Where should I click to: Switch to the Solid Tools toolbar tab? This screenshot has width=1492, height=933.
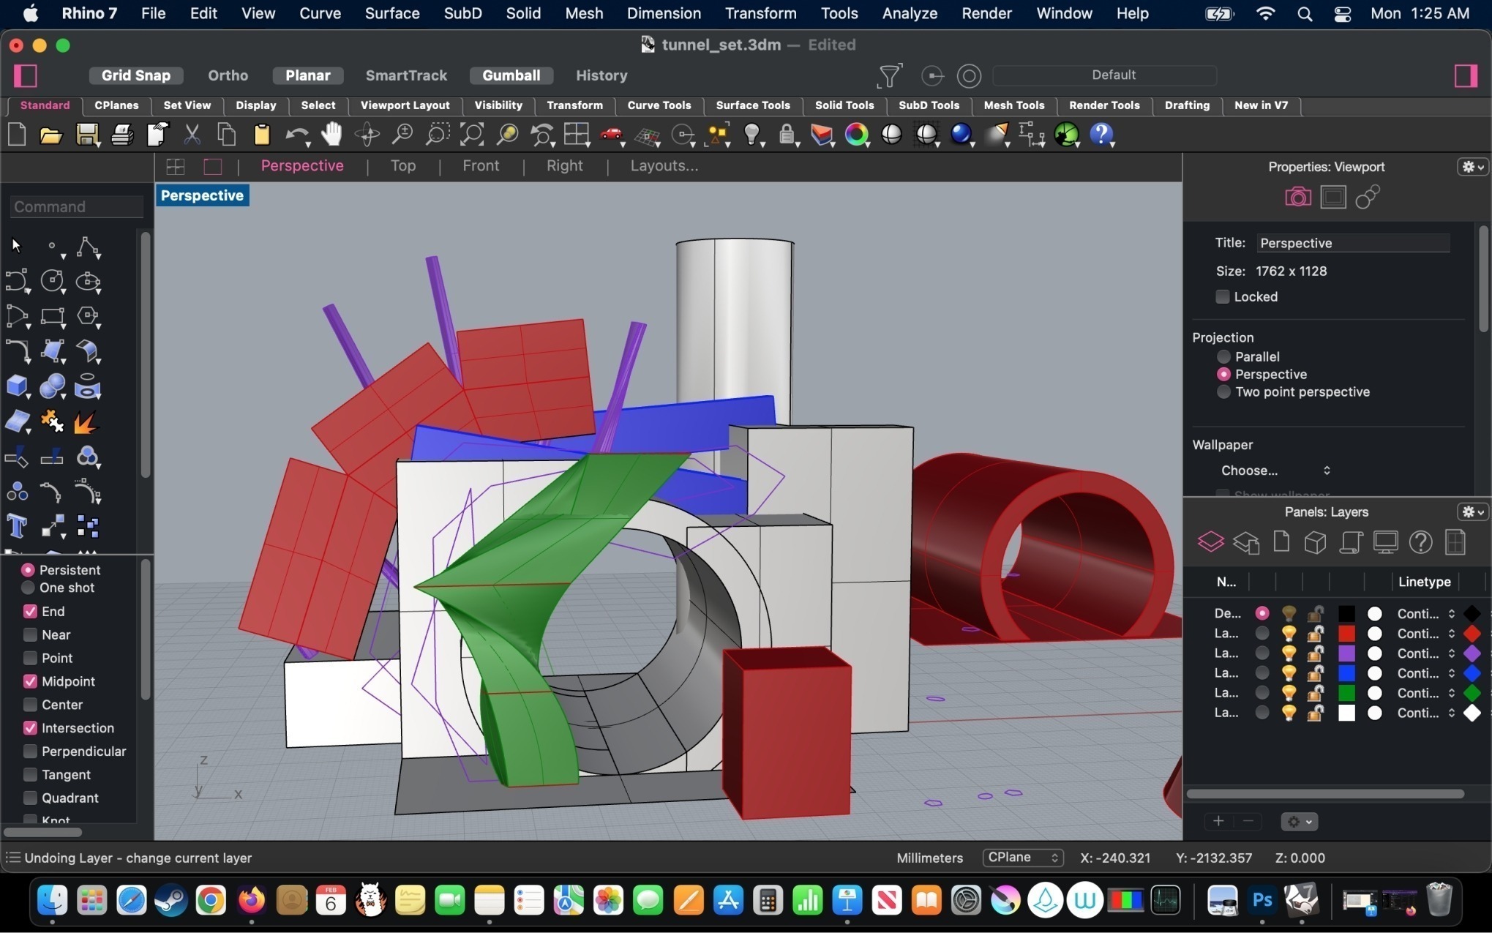pos(844,105)
